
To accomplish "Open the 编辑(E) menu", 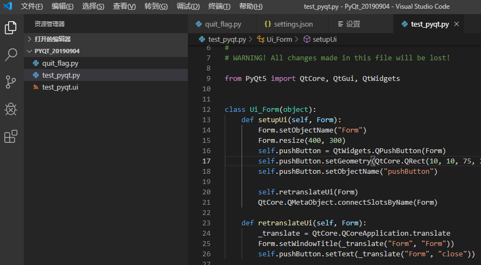I will coord(62,6).
